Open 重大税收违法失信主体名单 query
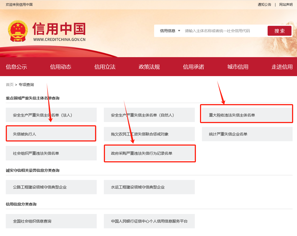The height and width of the screenshot is (236, 297). (x=247, y=115)
